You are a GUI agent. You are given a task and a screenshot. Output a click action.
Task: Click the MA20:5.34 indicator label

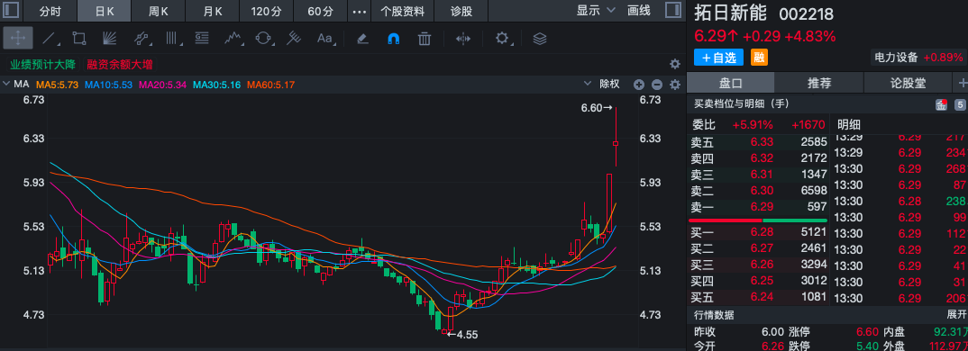pyautogui.click(x=162, y=85)
